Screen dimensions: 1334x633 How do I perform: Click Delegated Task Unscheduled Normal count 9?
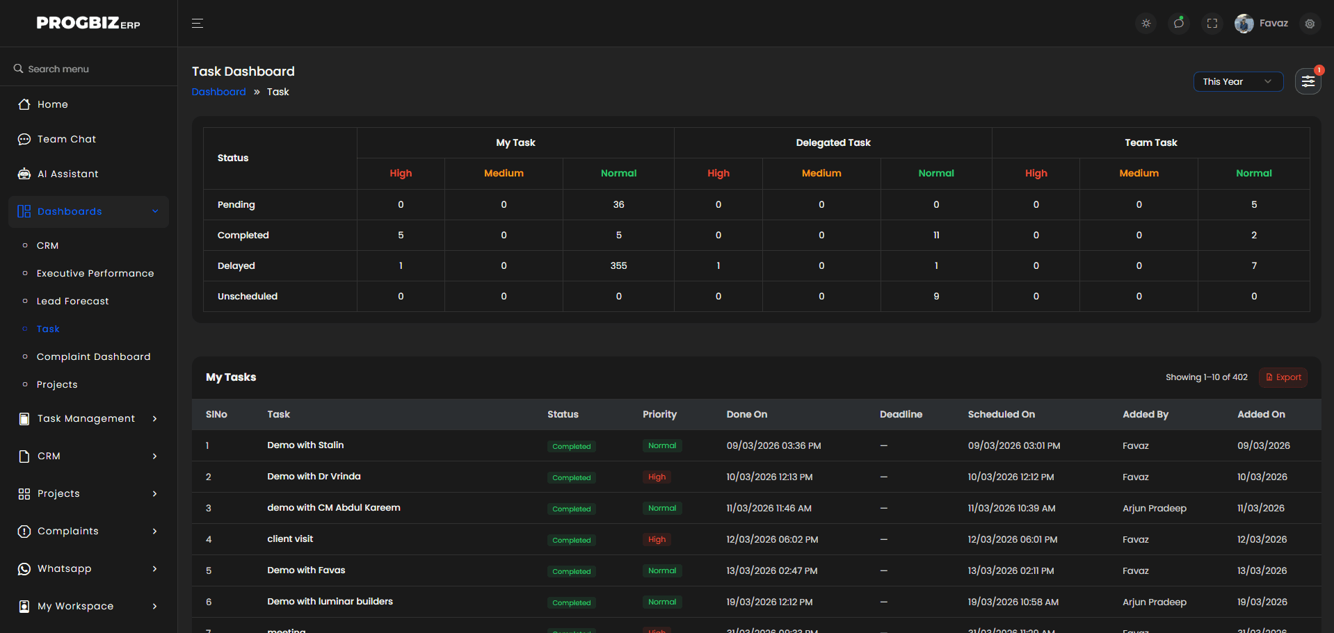936,296
